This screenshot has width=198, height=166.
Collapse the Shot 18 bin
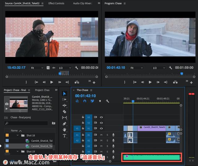tap(17, 135)
